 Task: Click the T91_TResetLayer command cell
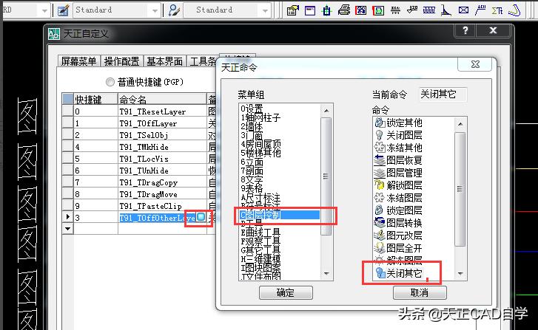(162, 111)
